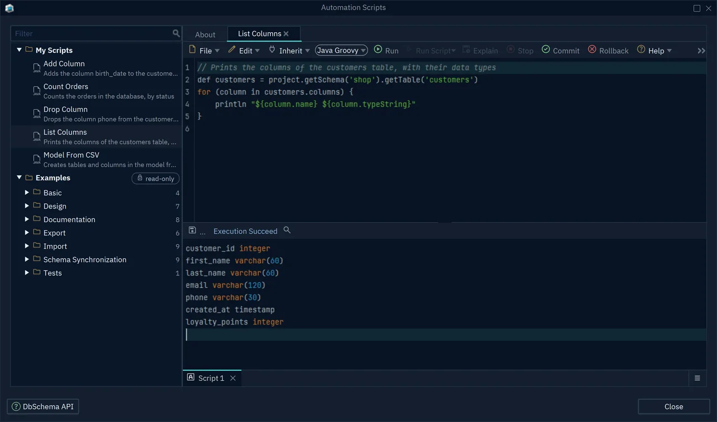This screenshot has width=717, height=422.
Task: Click the Count Orders script file icon
Action: coord(37,91)
